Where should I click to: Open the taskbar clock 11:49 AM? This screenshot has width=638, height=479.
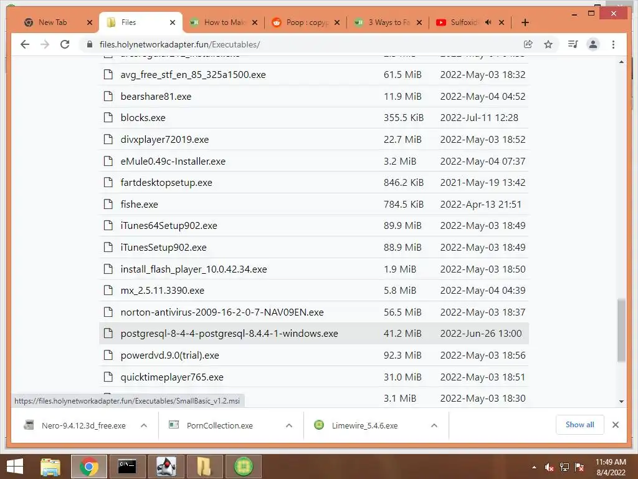pyautogui.click(x=611, y=467)
